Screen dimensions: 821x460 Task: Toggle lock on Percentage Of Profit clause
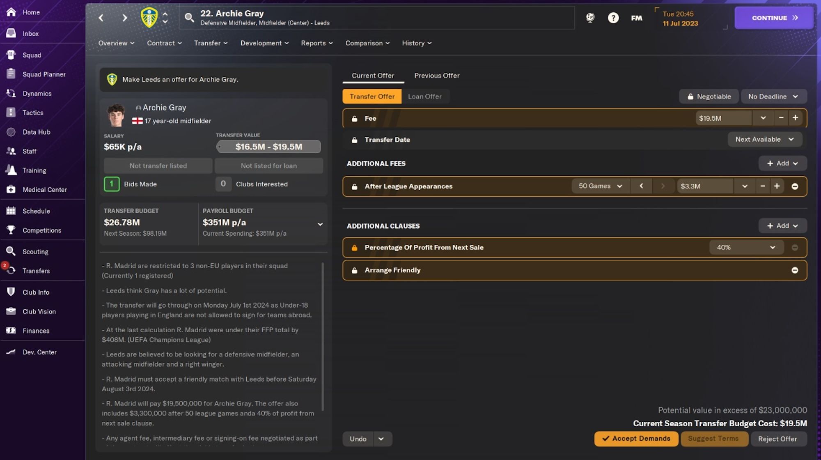354,248
